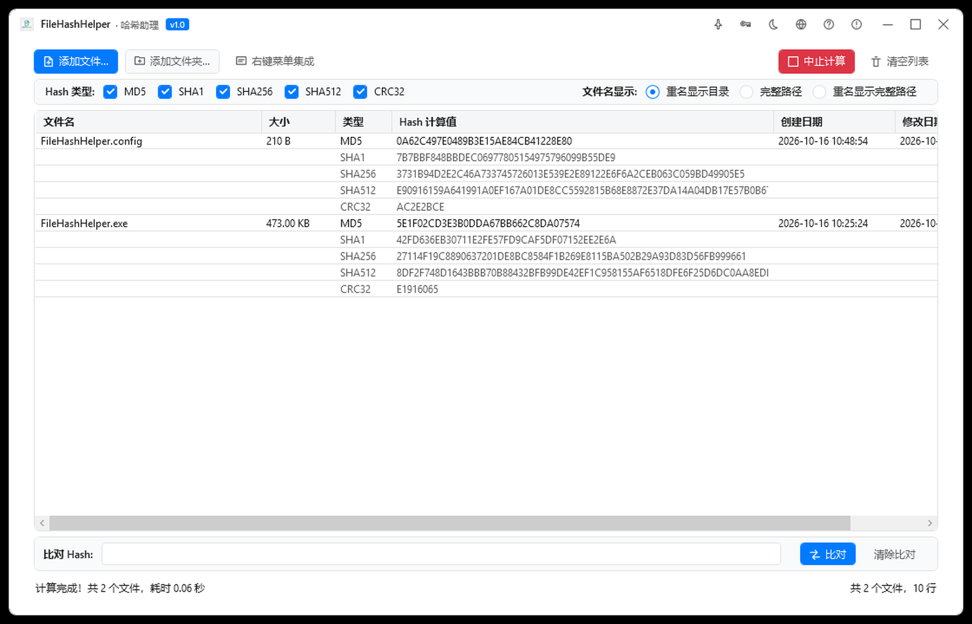
Task: Click 清除比对 to clear comparison
Action: click(x=894, y=554)
